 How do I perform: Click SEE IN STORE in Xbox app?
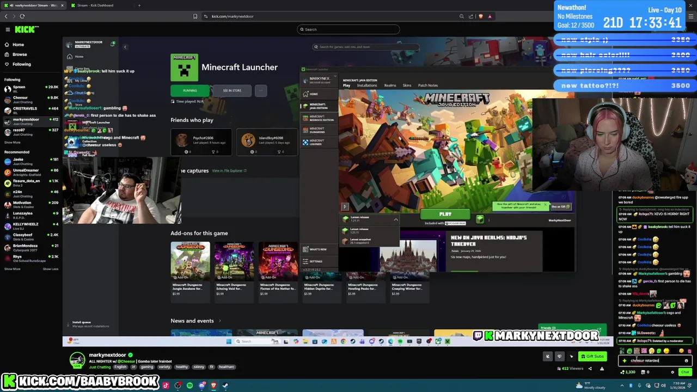232,90
